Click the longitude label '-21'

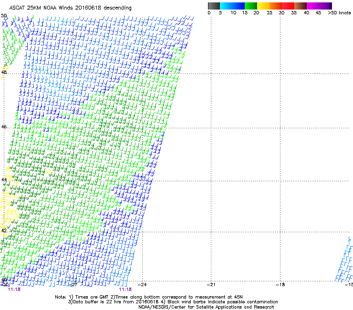click(211, 285)
